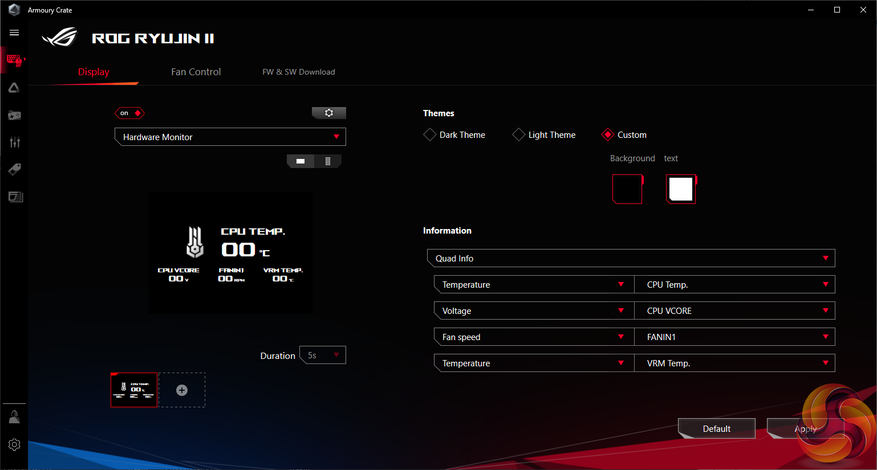Toggle the display on/off switch
Viewport: 877px width, 470px height.
(x=130, y=113)
